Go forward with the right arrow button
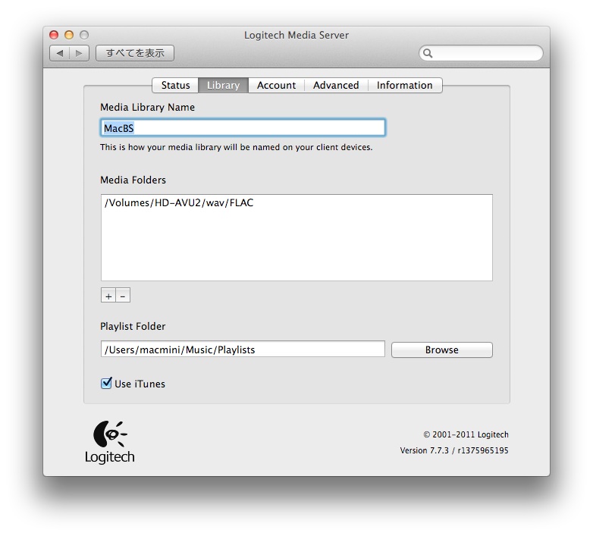The width and height of the screenshot is (593, 536). point(79,53)
